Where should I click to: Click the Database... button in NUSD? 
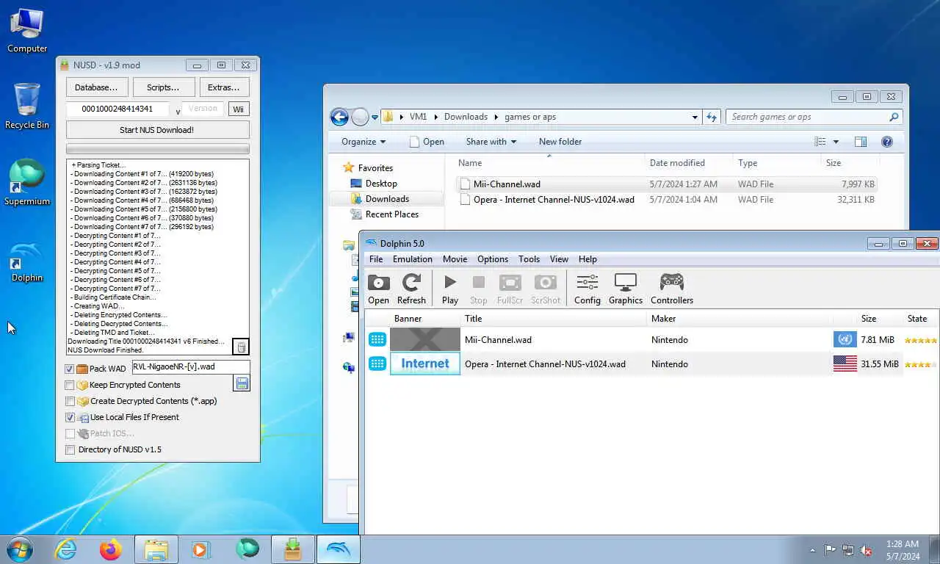click(x=96, y=87)
